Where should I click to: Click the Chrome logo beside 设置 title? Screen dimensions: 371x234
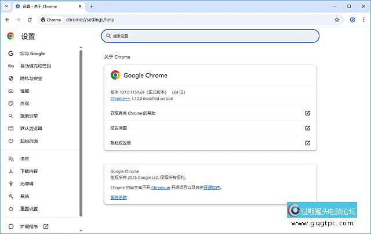[10, 36]
